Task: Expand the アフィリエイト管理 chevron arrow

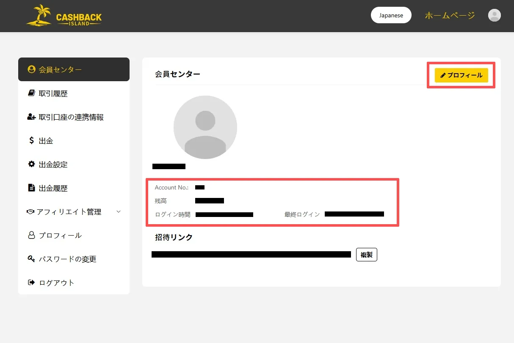Action: [119, 211]
